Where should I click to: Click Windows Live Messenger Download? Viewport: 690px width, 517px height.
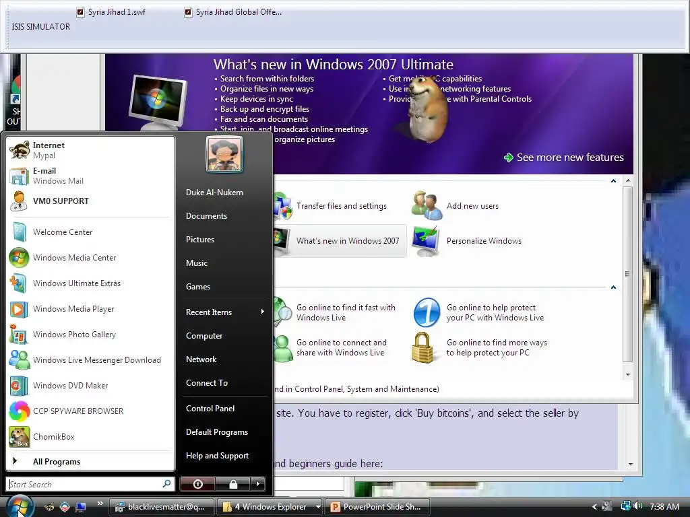[90, 360]
